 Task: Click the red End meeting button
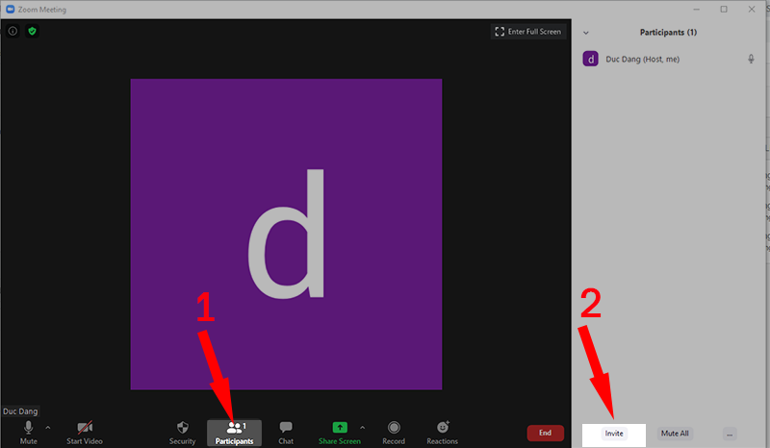tap(545, 434)
